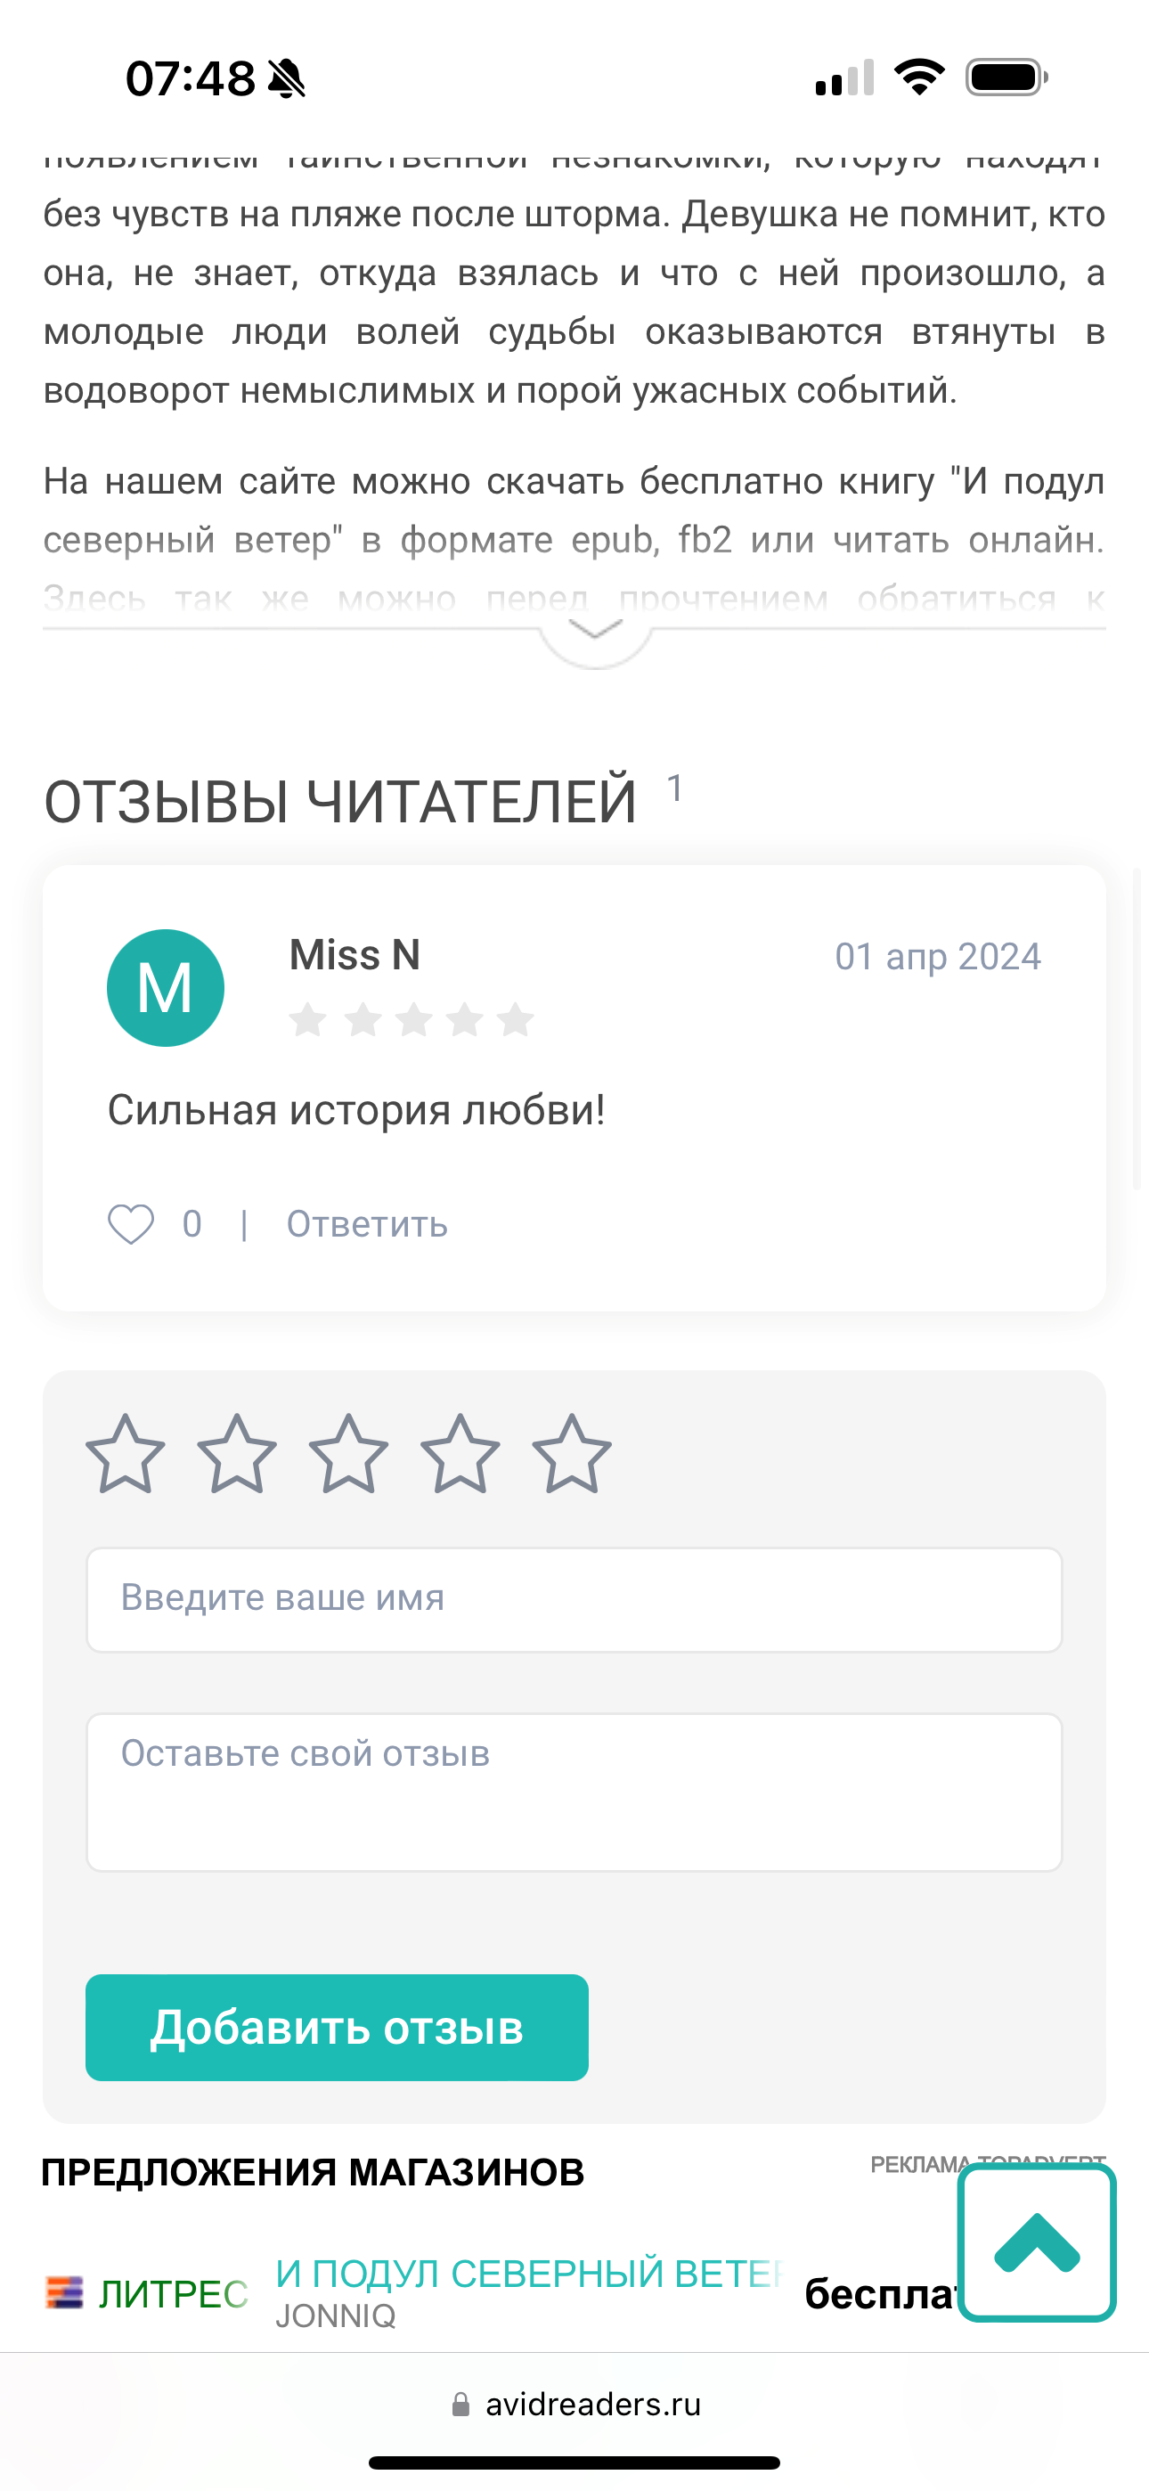The width and height of the screenshot is (1149, 2491).
Task: Tap the lock icon in the address bar
Action: [461, 2405]
